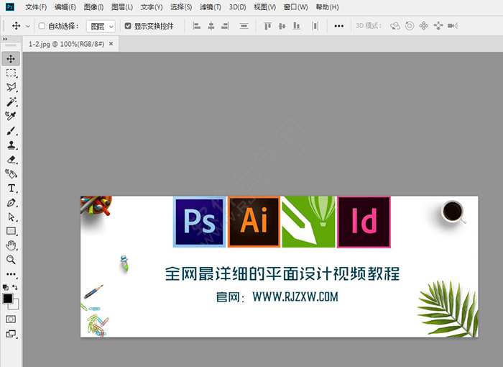This screenshot has height=367, width=503.
Task: Enable the 自动选择 checkbox
Action: [x=42, y=26]
